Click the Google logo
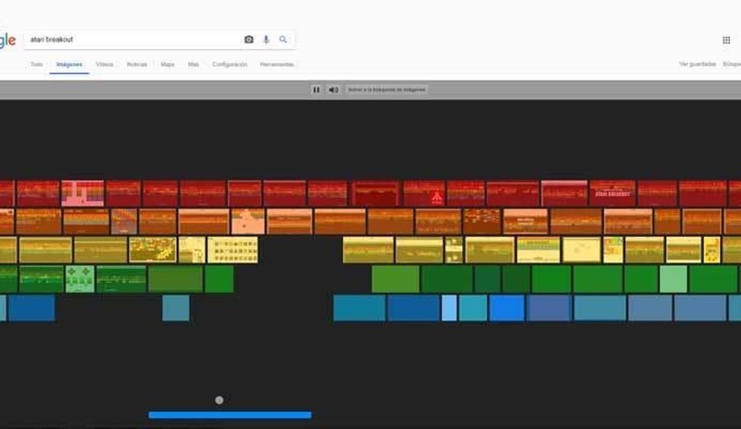 (7, 41)
